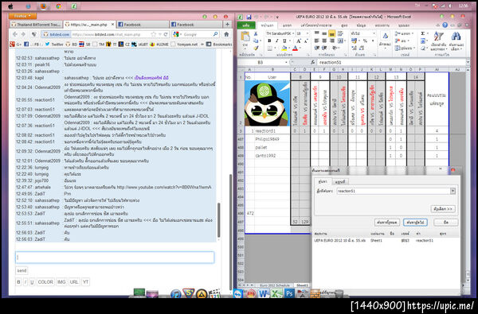Toggle Underline in the Excel ribbon
The image size is (478, 314).
[284, 41]
